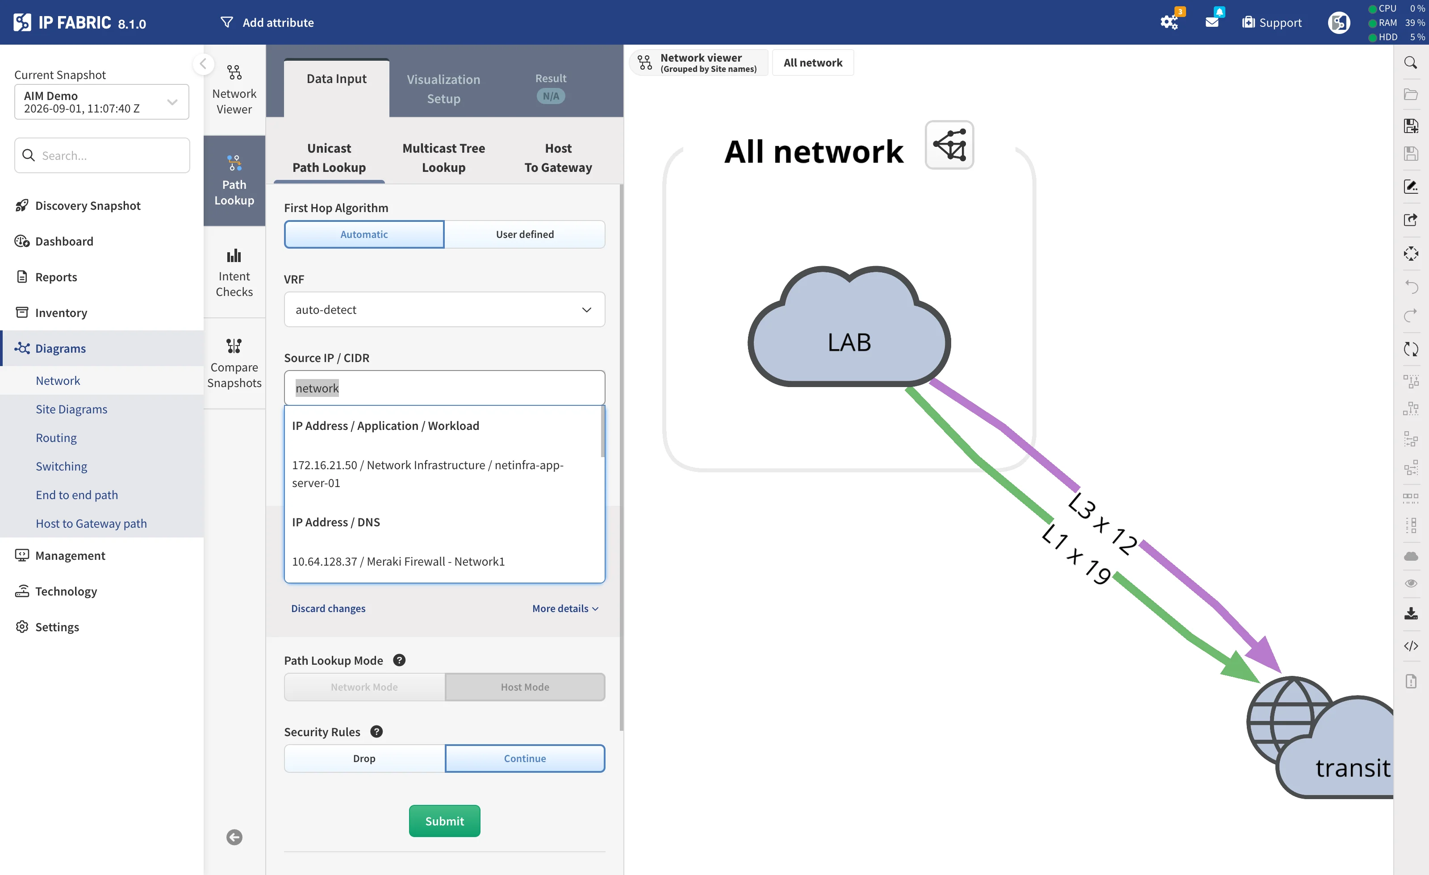Open the VRF auto-detect dropdown
The image size is (1429, 875).
444,310
